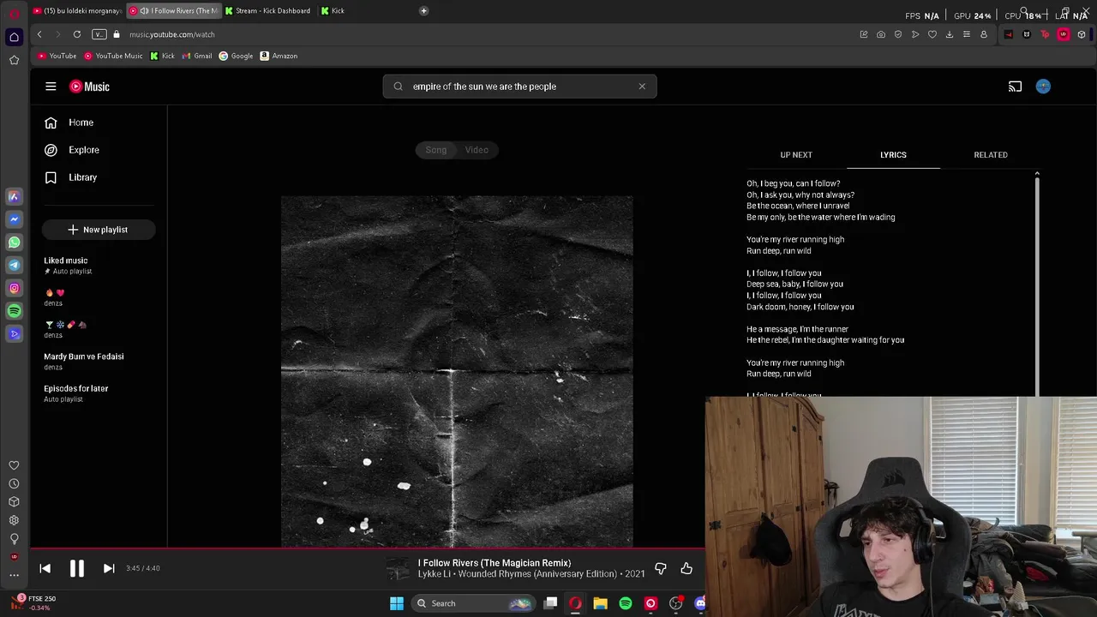Open Opera sidebar settings gear

point(14,520)
